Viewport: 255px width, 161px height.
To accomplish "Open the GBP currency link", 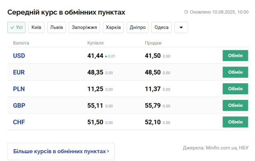I will point(19,105).
